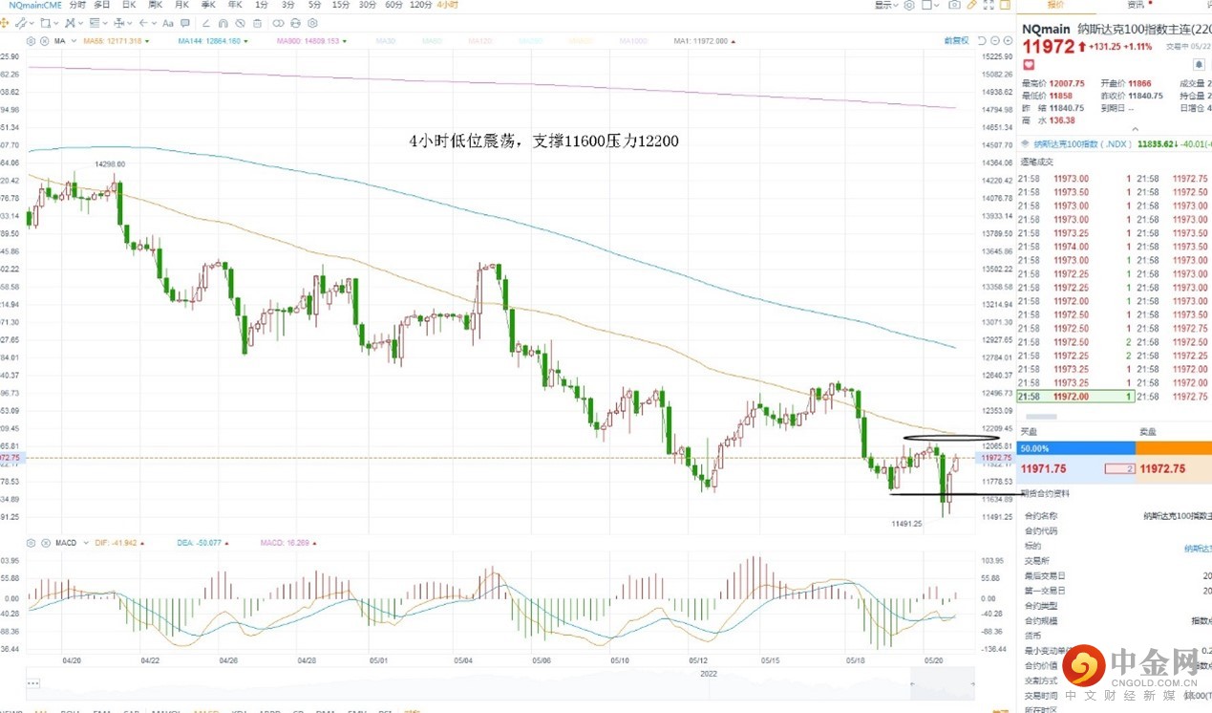Switch to 分时 intraday view
Viewport: 1212px width, 713px height.
tap(77, 5)
